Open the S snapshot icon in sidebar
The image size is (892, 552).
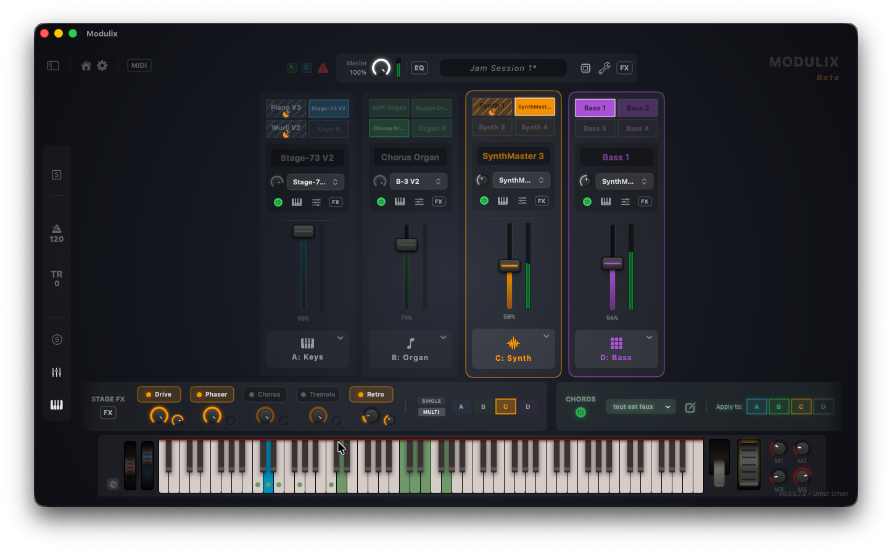tap(57, 175)
